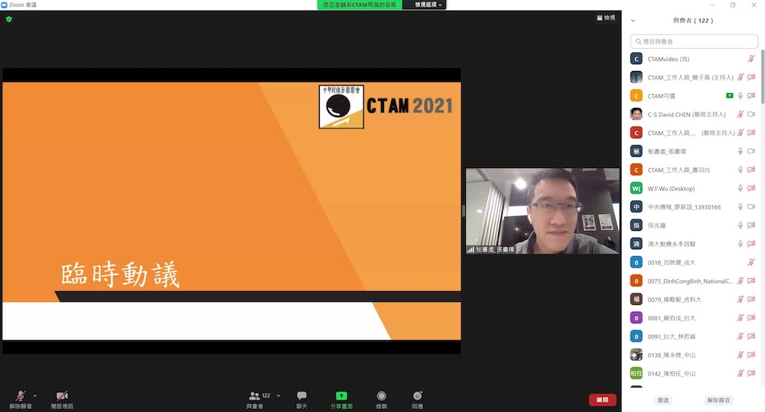The width and height of the screenshot is (765, 412).
Task: Click camera-off icon for CTAM司儀
Action: point(751,96)
